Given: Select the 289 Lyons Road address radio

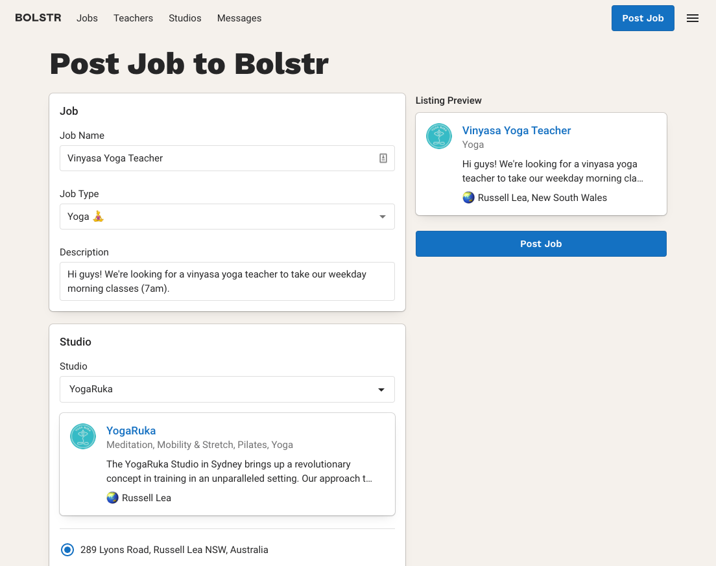Looking at the screenshot, I should point(67,550).
